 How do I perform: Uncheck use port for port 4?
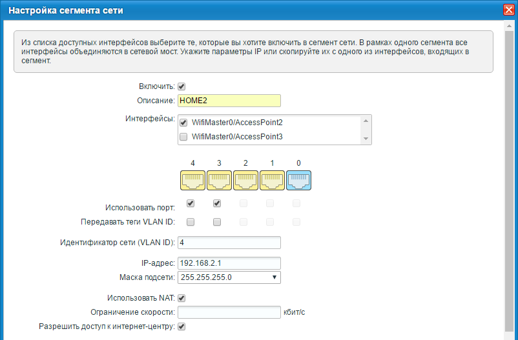tap(191, 204)
